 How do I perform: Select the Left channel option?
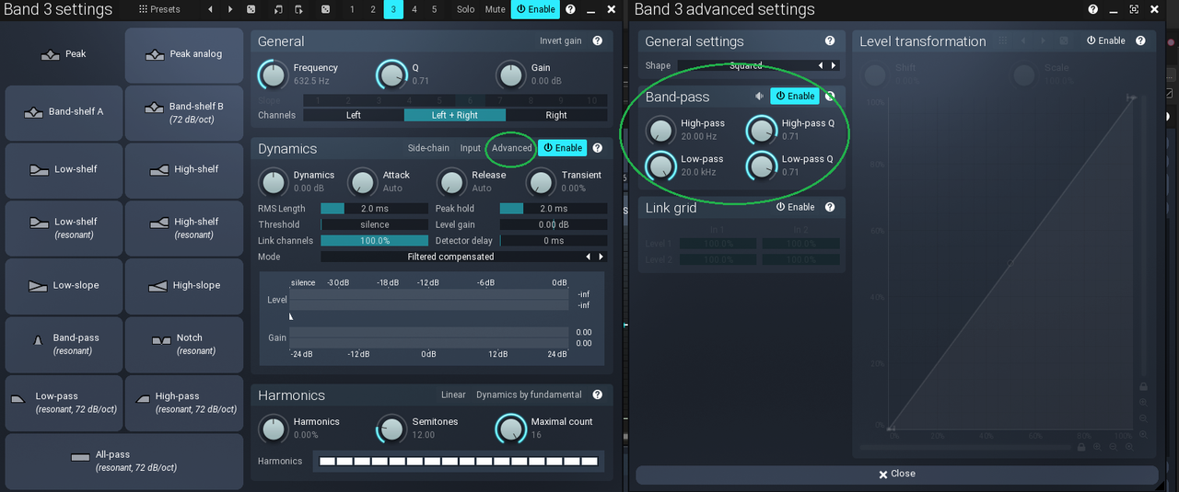(354, 115)
